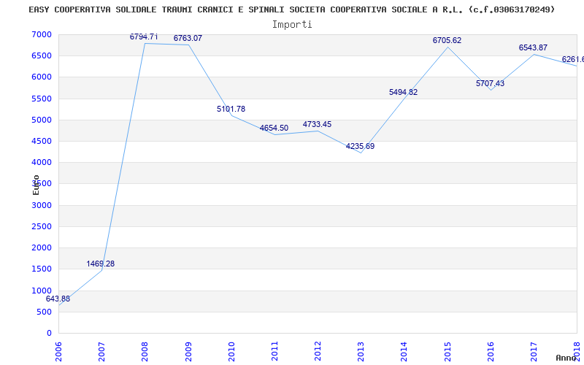Select the y-axis tick 2500
This screenshot has width=584, height=365.
coord(42,226)
